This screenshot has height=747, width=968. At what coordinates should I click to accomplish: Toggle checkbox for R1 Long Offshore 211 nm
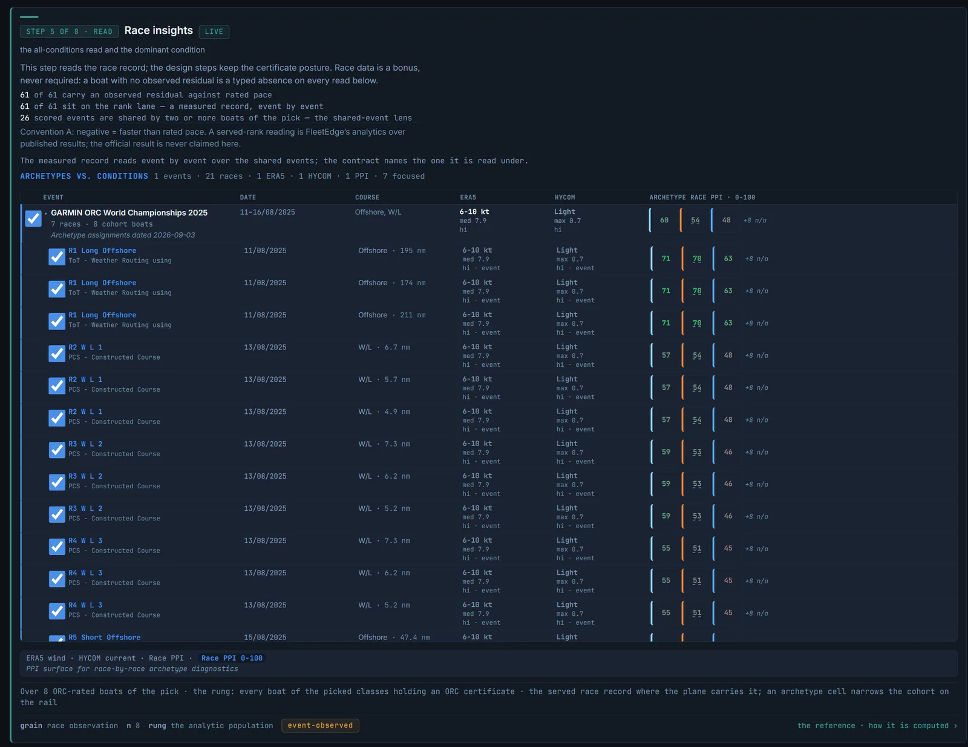(x=57, y=321)
